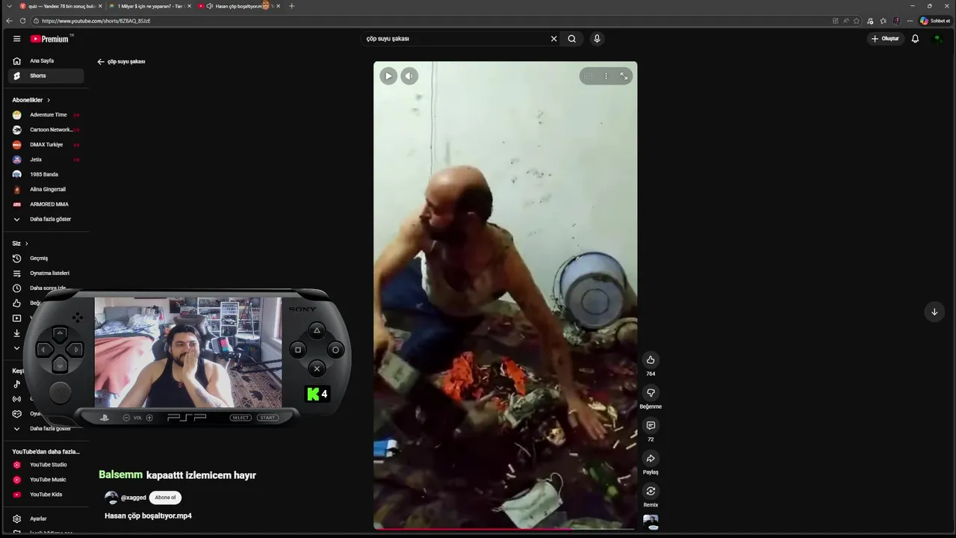Open the YouTube hamburger guide menu
Image resolution: width=956 pixels, height=538 pixels.
16,39
